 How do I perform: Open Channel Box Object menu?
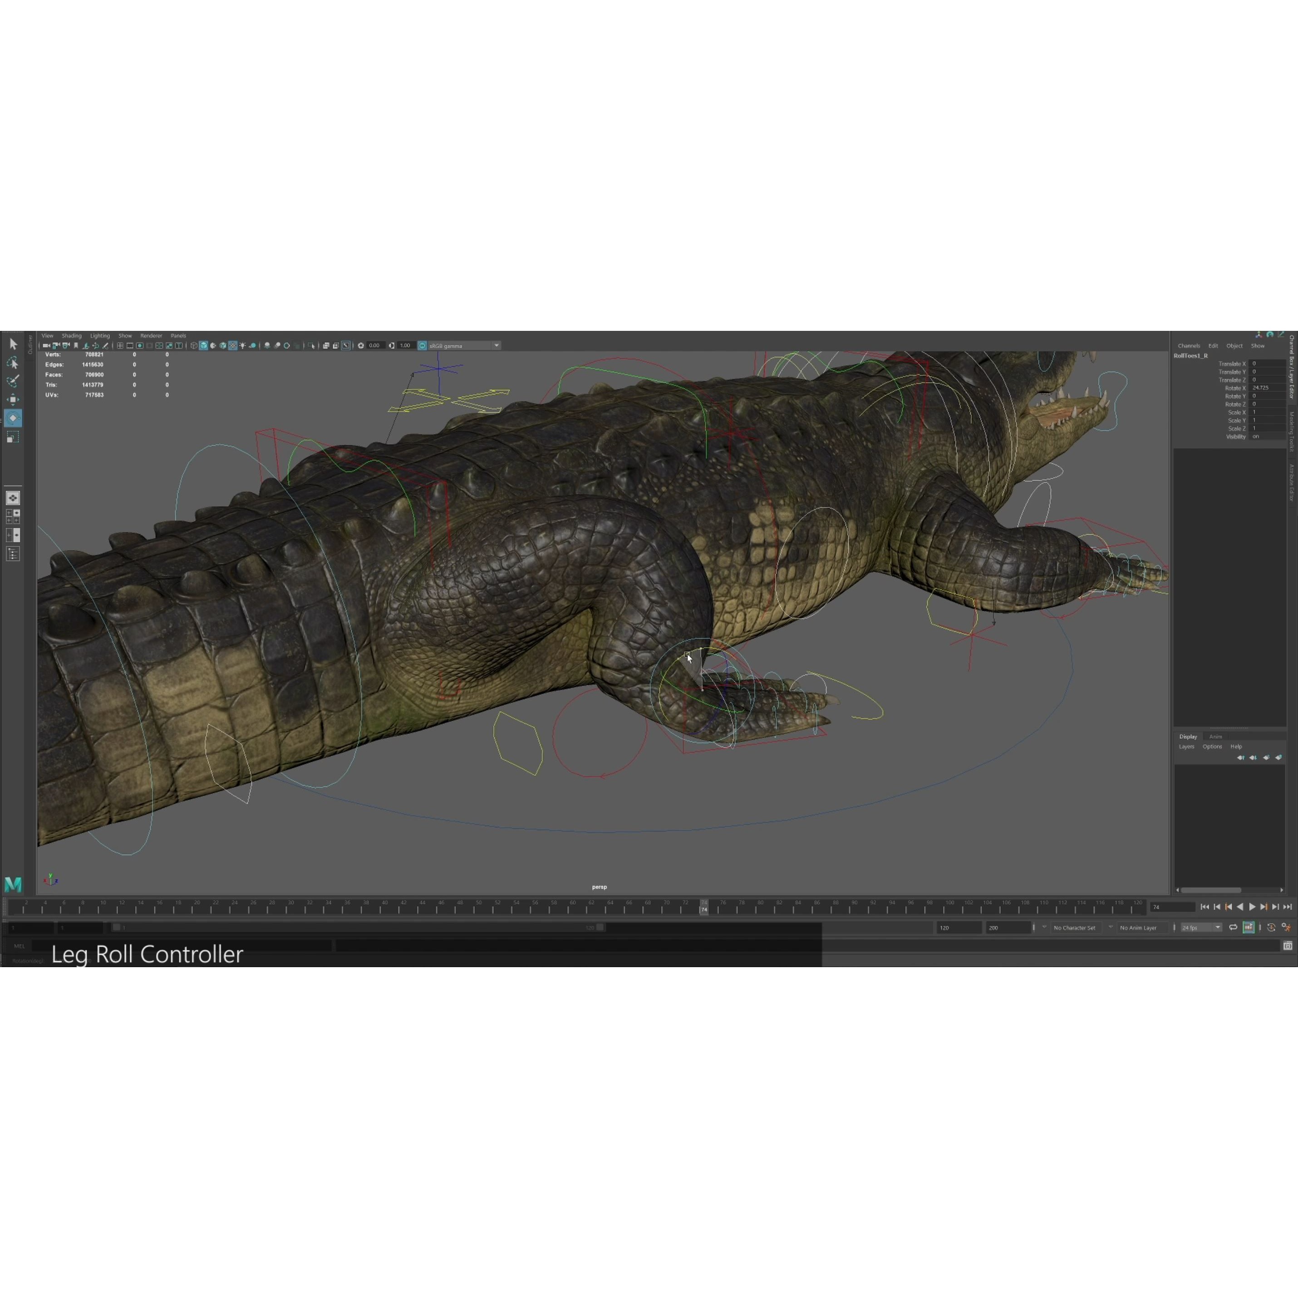[1234, 345]
